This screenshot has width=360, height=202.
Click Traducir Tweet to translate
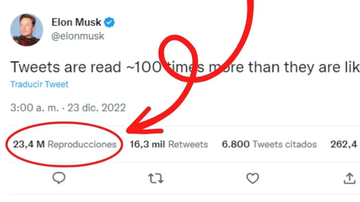pyautogui.click(x=40, y=84)
